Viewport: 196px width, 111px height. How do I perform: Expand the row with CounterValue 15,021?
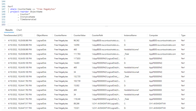[x=5, y=108]
